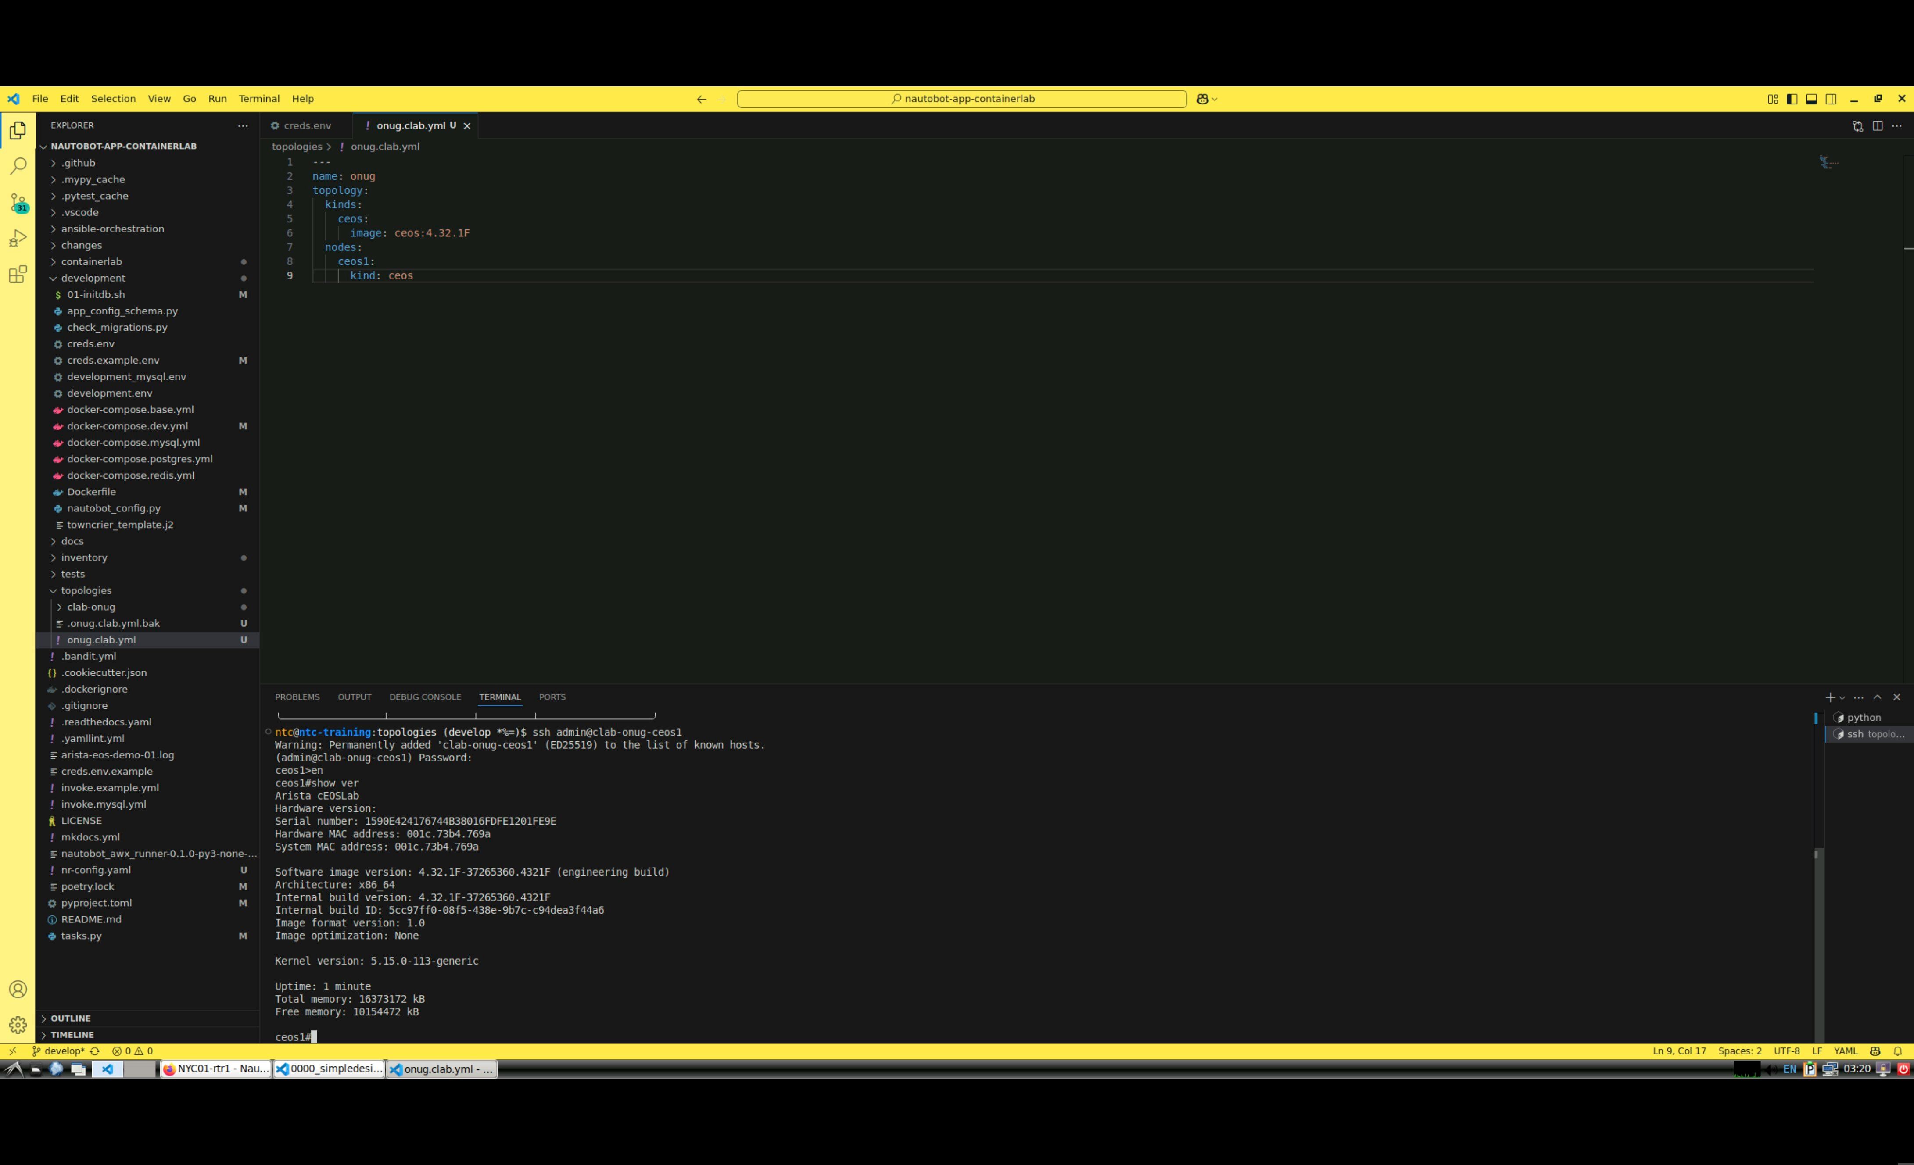Open the Manage gear icon
Screen dimensions: 1914x1165
18,1025
